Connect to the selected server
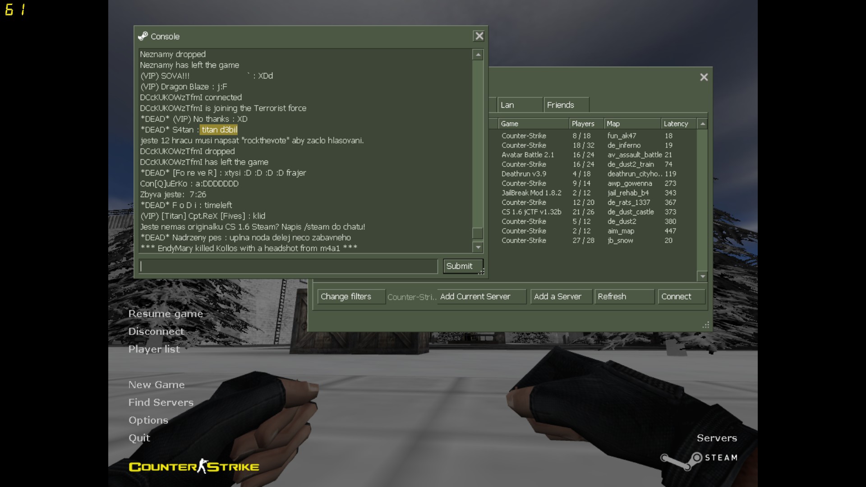The height and width of the screenshot is (487, 866). 682,296
